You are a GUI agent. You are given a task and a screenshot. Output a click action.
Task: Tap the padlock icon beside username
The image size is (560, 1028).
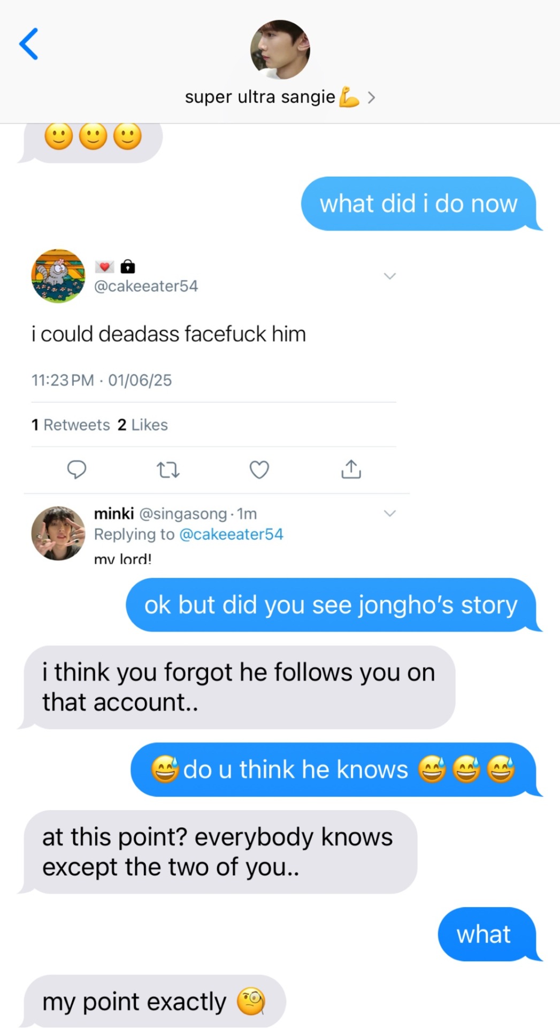pos(127,266)
